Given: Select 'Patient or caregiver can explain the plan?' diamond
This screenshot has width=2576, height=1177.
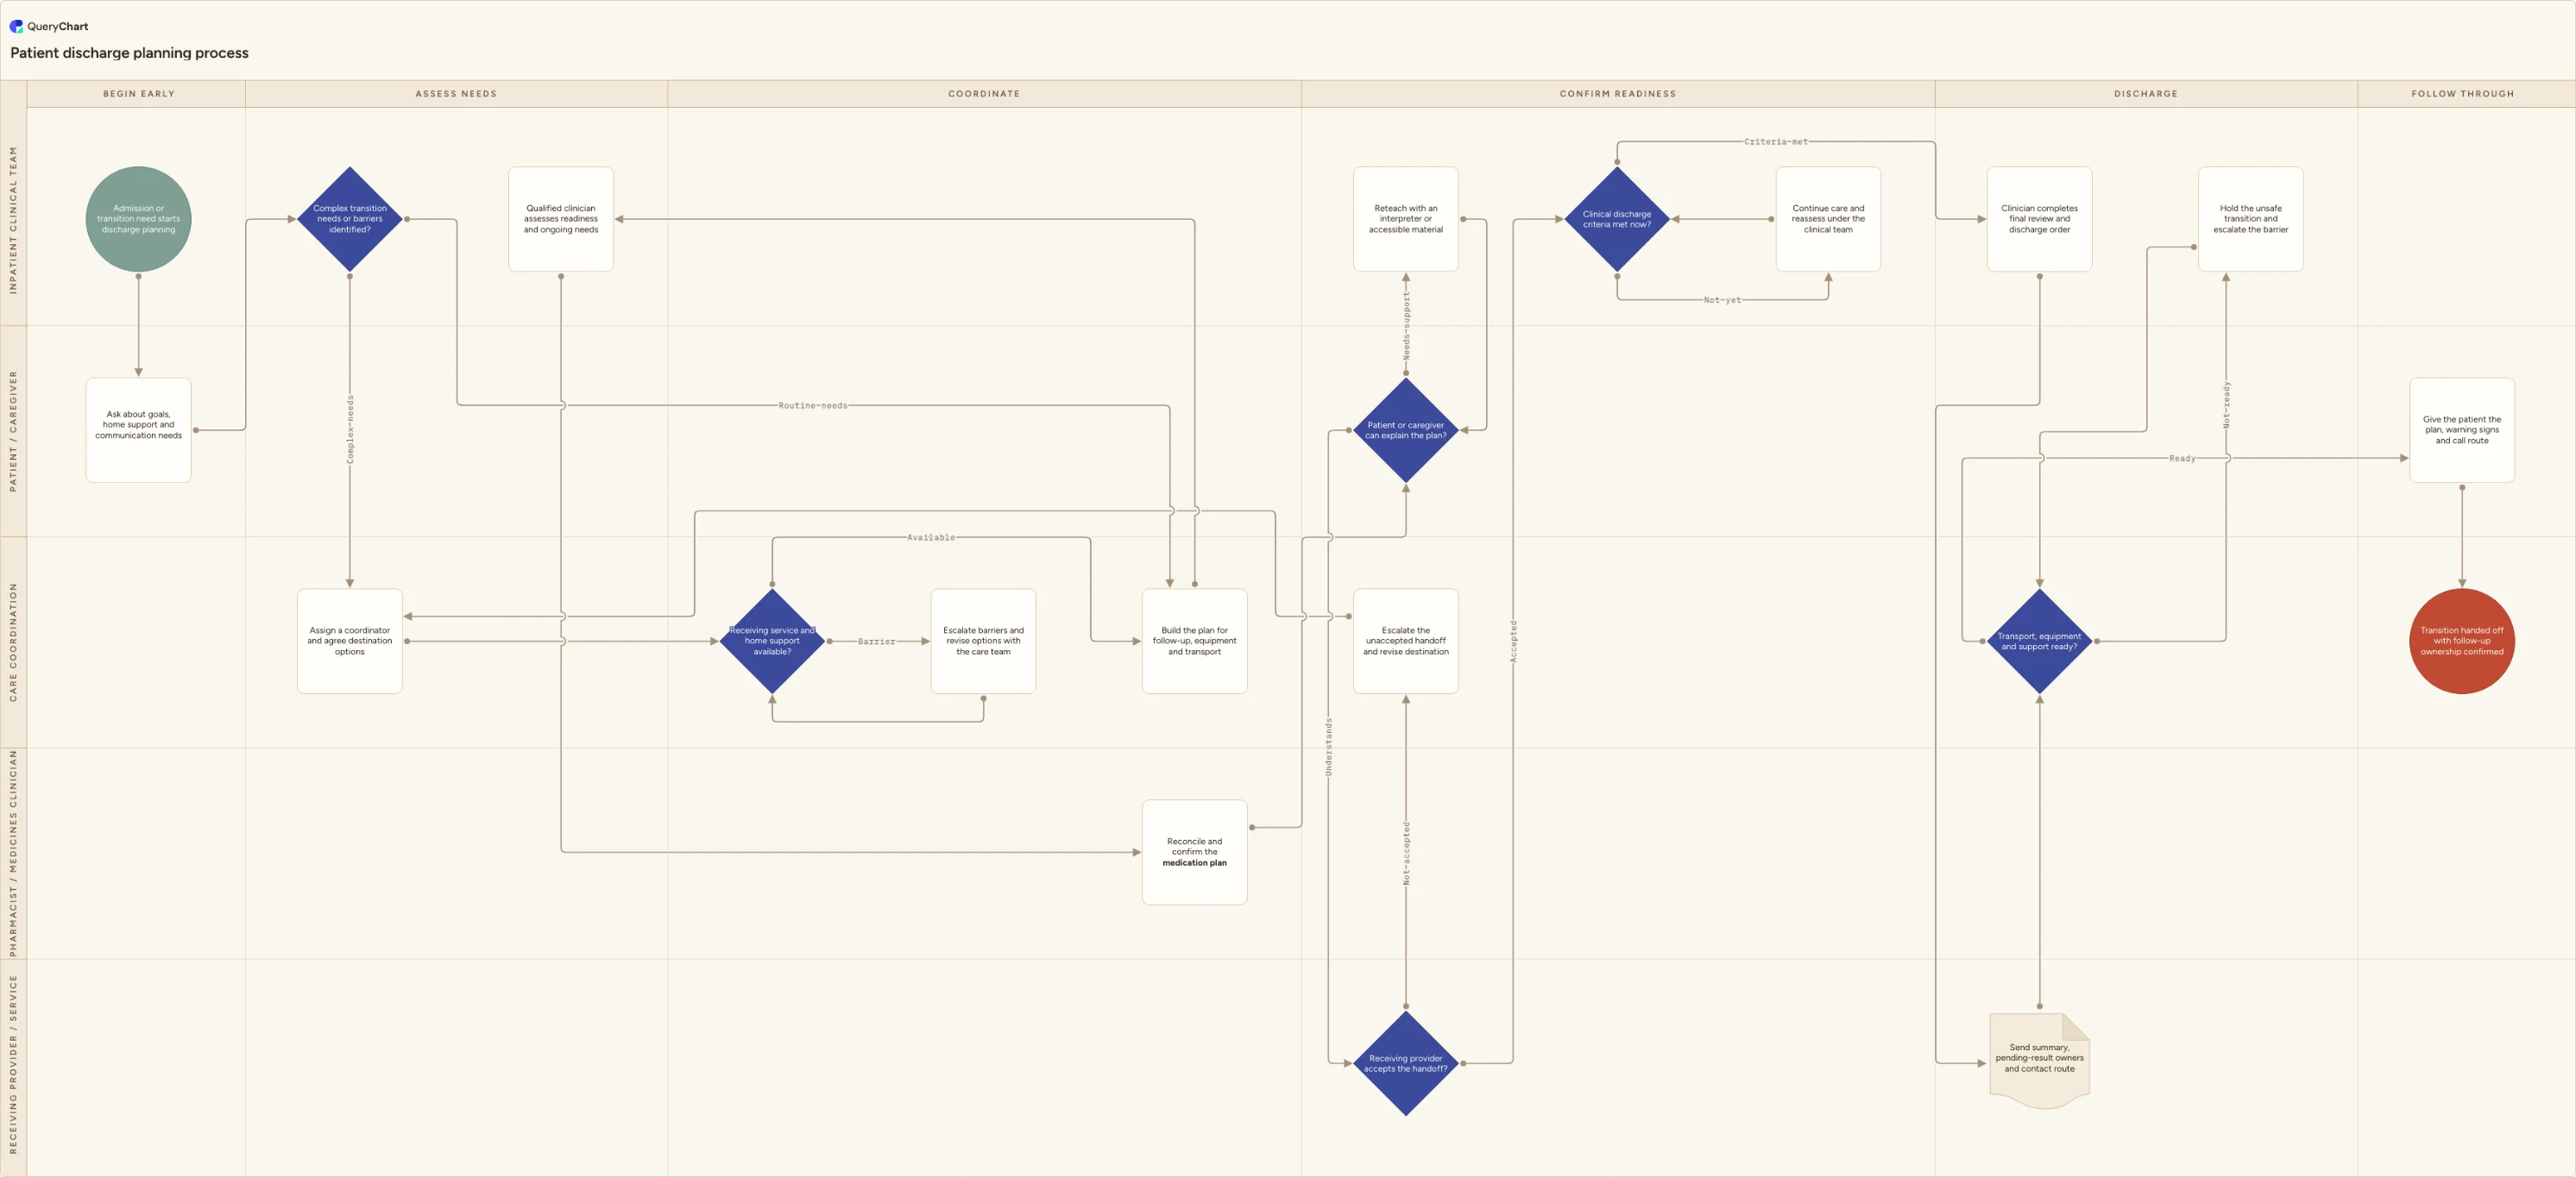Looking at the screenshot, I should [x=1406, y=429].
